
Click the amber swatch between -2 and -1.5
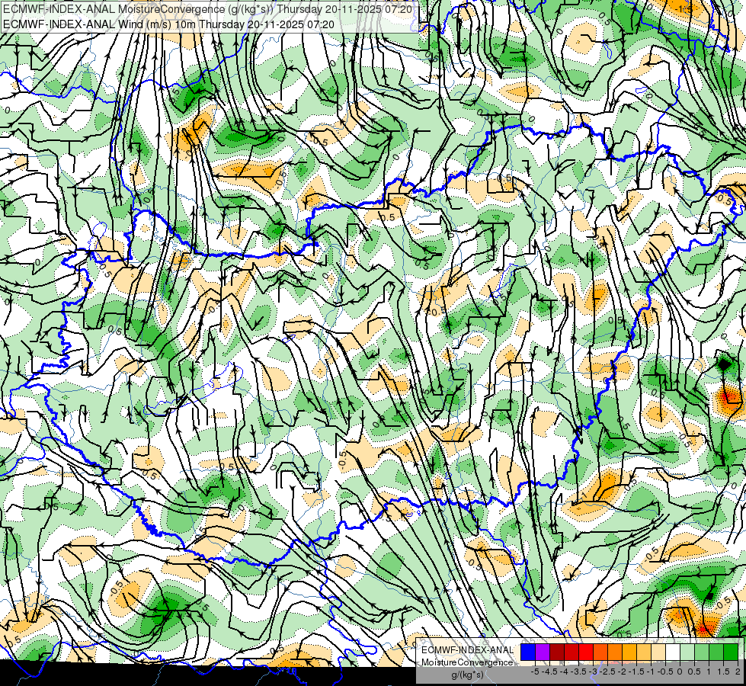tap(629, 652)
